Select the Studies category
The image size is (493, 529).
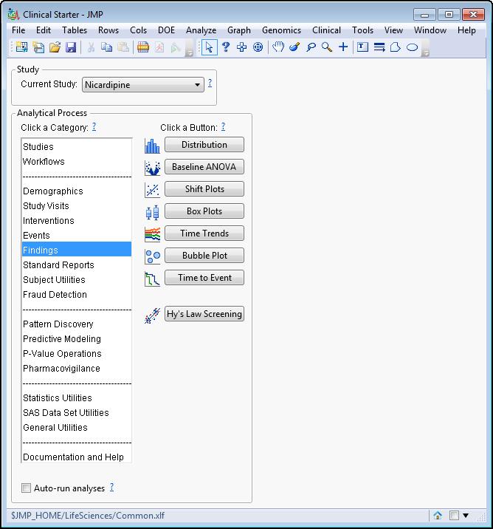77,147
